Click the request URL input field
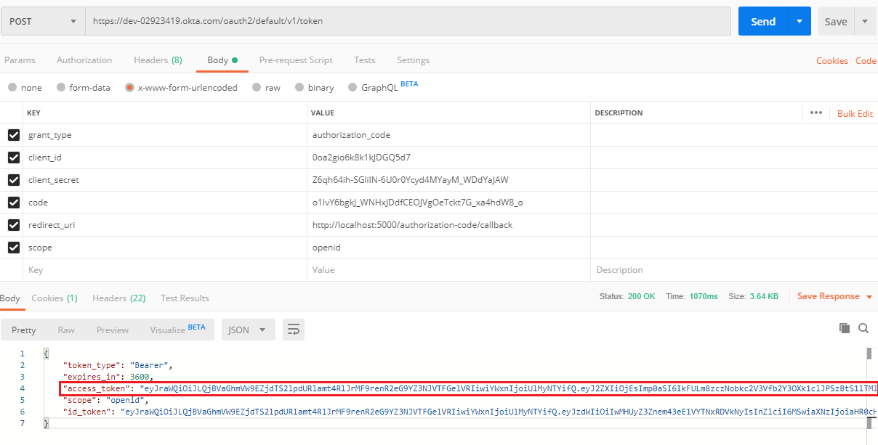878x445 pixels. point(407,22)
